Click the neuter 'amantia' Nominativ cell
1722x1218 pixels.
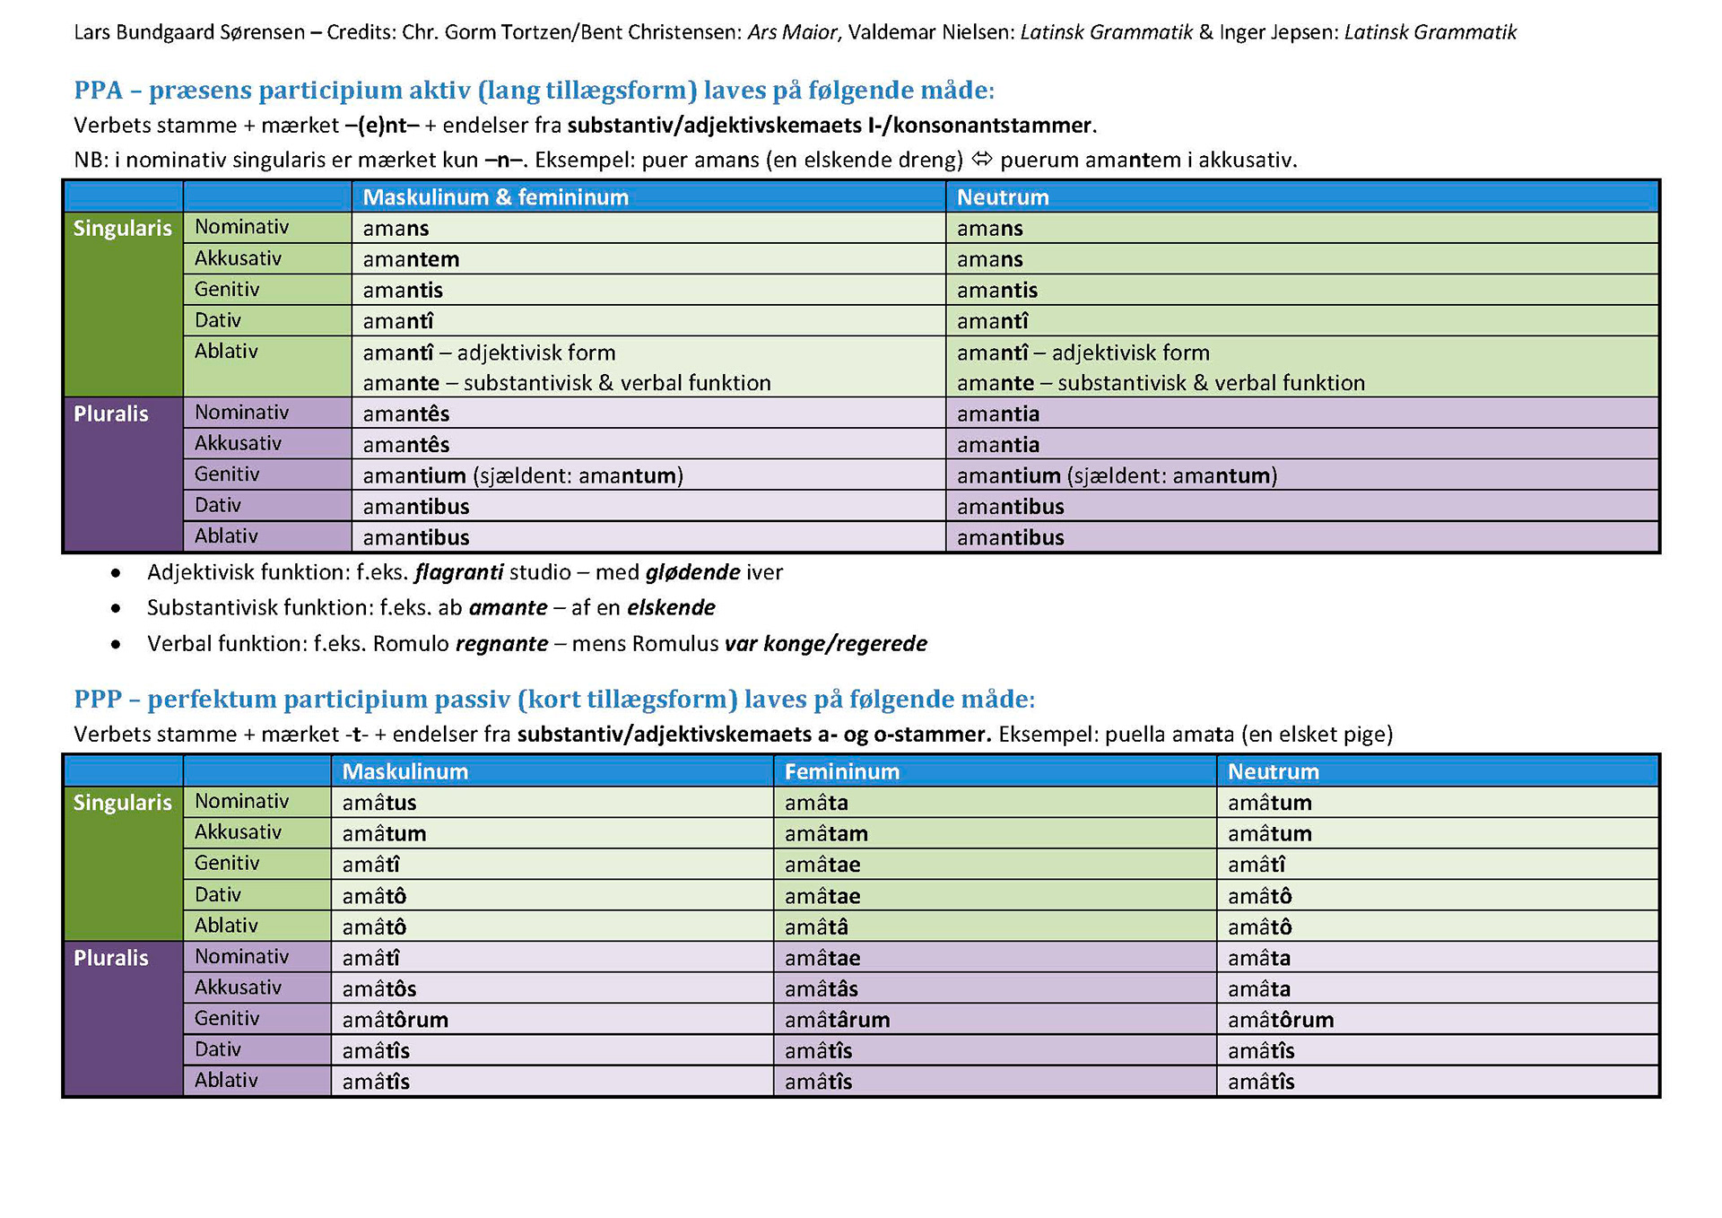pos(997,414)
